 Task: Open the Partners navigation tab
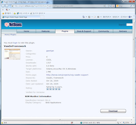(123, 31)
